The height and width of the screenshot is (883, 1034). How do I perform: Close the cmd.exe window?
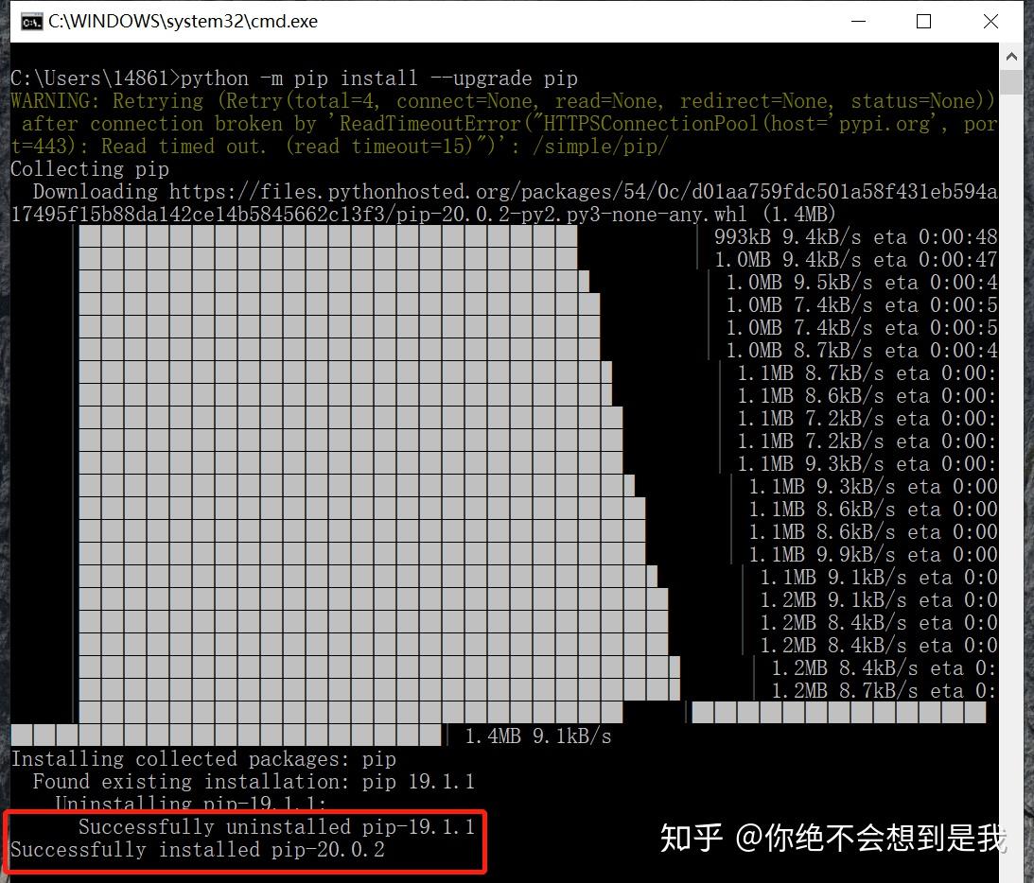click(x=990, y=21)
